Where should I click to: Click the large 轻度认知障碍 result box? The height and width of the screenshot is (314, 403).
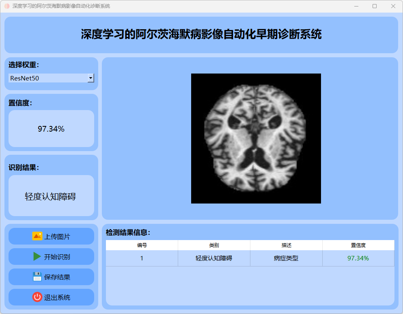coord(51,196)
